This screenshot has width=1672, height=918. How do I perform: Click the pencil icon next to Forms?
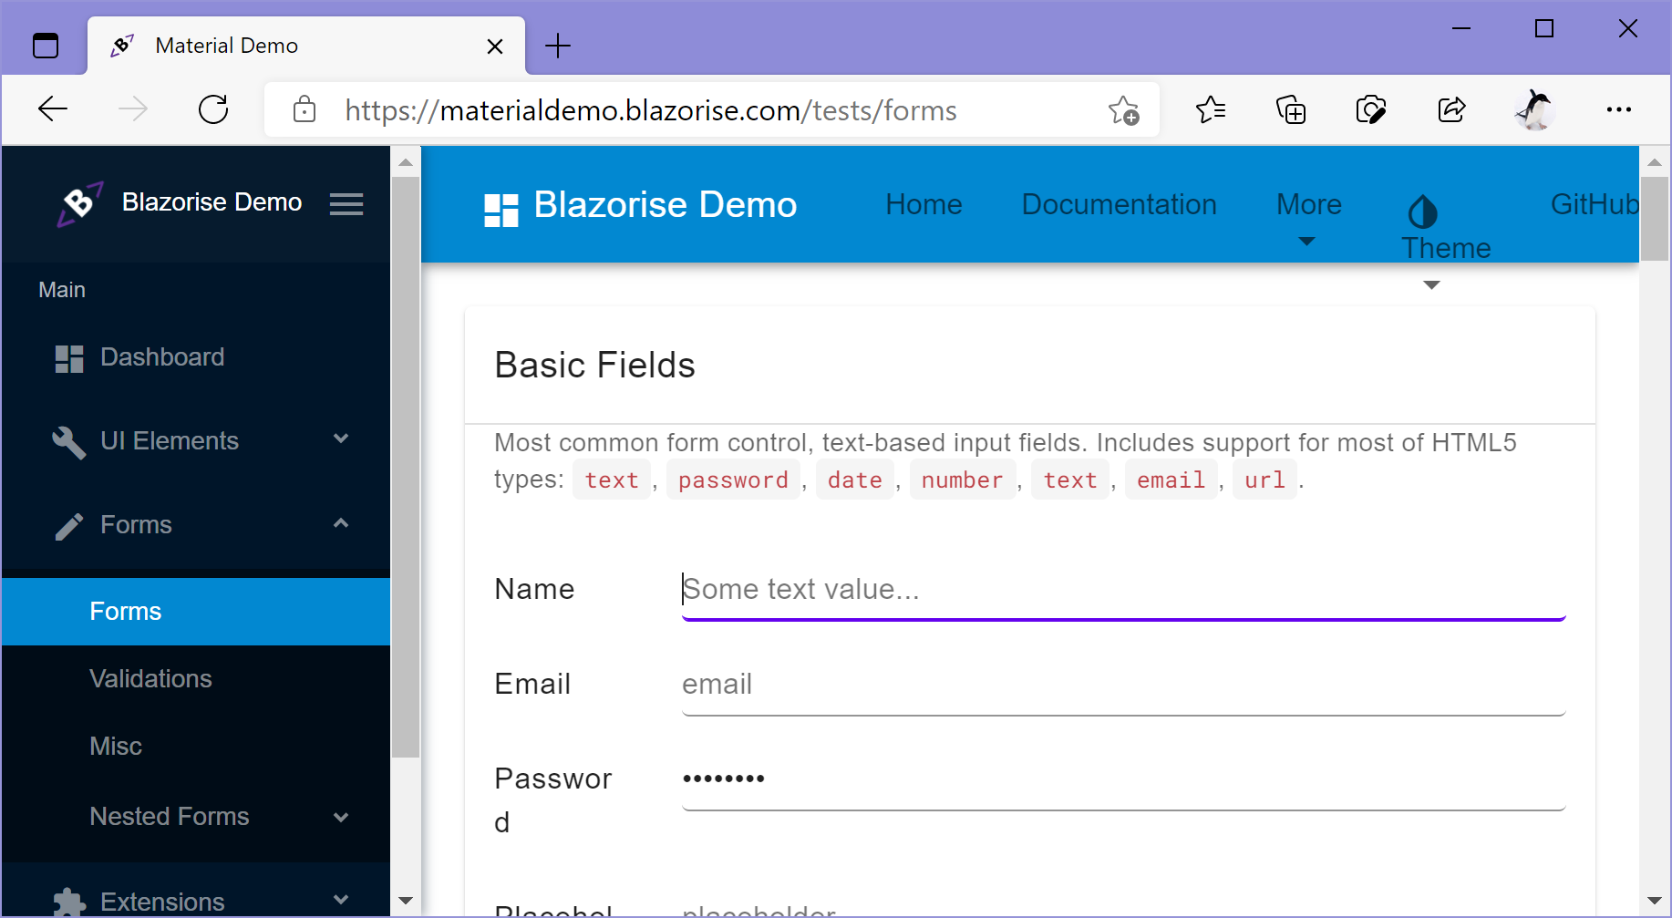[x=69, y=525]
